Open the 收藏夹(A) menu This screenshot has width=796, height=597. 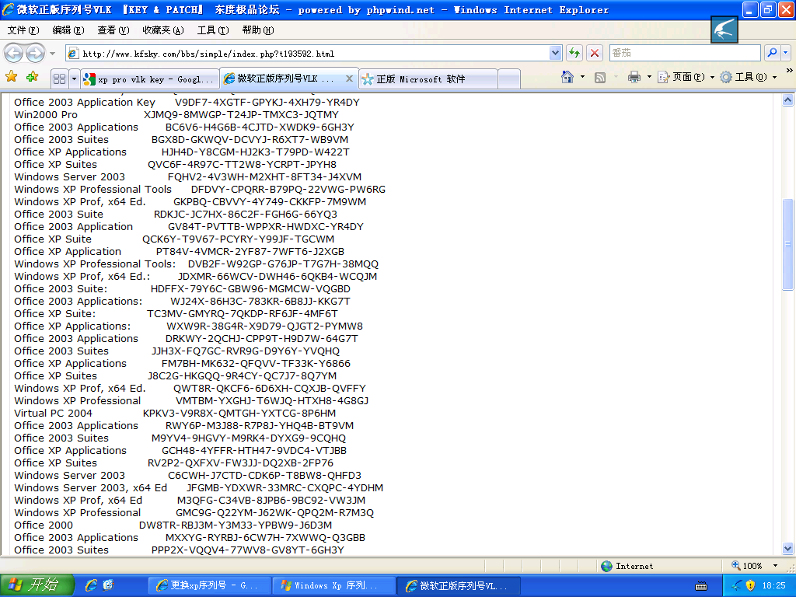coord(163,30)
